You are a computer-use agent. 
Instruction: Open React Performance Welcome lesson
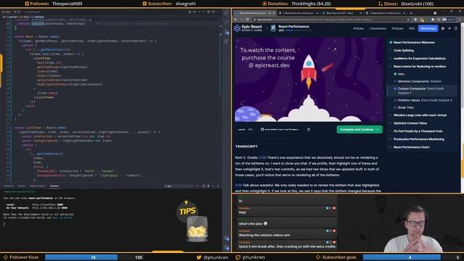[414, 43]
